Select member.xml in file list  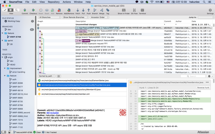pyautogui.click(x=82, y=94)
